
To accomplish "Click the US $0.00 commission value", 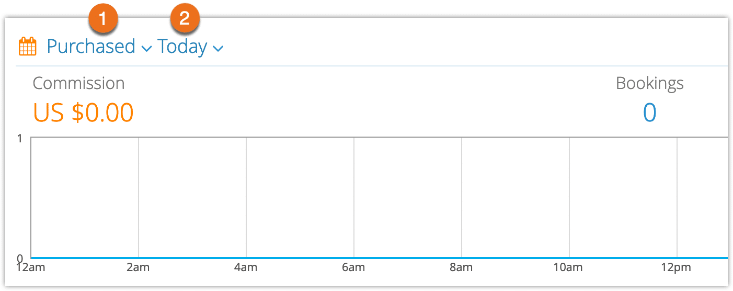I will click(x=84, y=112).
